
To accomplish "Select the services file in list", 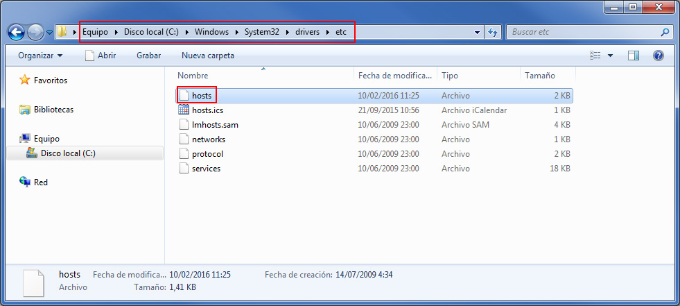I will [x=206, y=169].
